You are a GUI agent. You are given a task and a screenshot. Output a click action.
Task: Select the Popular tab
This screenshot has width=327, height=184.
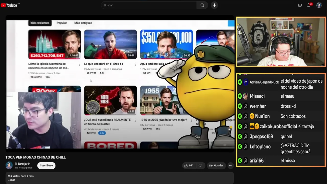click(x=62, y=23)
